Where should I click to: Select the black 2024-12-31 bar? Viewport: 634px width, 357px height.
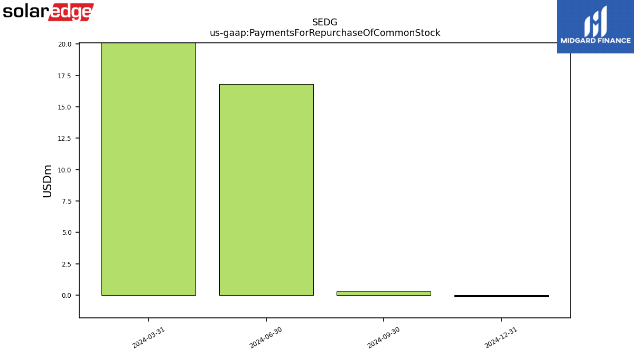tap(501, 296)
